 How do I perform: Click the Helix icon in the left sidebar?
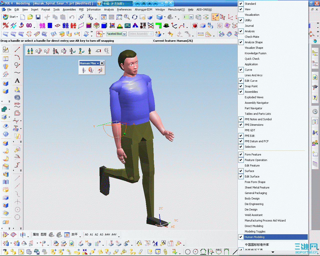(17, 97)
